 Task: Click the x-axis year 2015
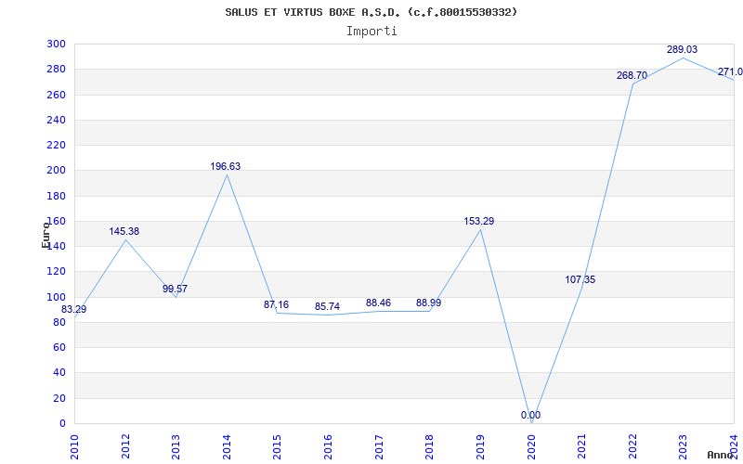click(x=277, y=446)
